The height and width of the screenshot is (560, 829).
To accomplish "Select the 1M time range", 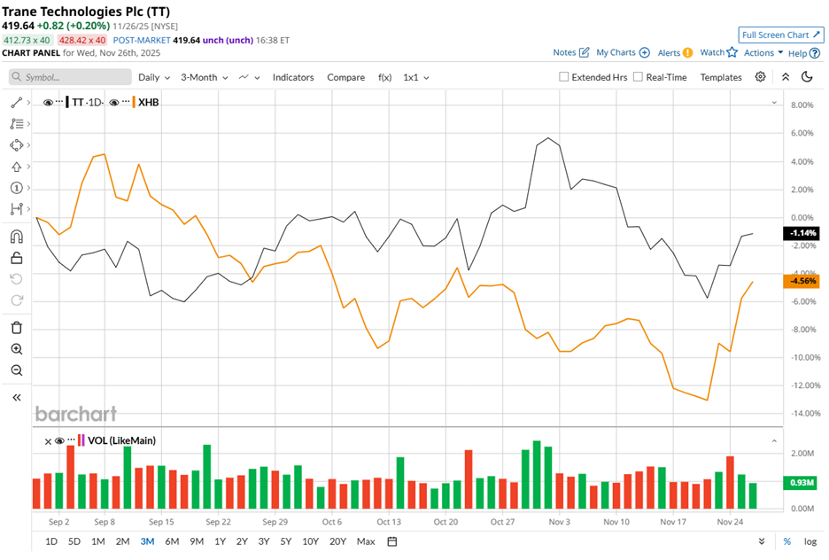I will 97,541.
